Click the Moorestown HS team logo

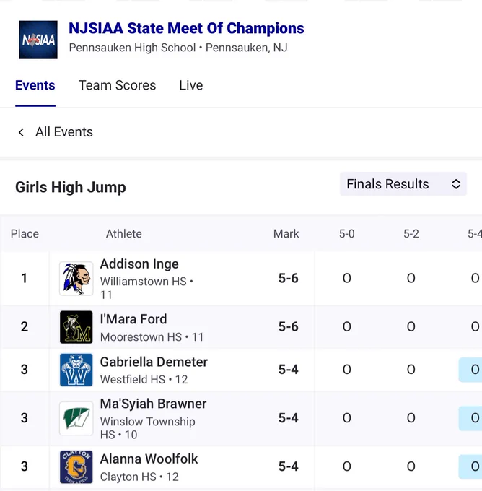(76, 327)
